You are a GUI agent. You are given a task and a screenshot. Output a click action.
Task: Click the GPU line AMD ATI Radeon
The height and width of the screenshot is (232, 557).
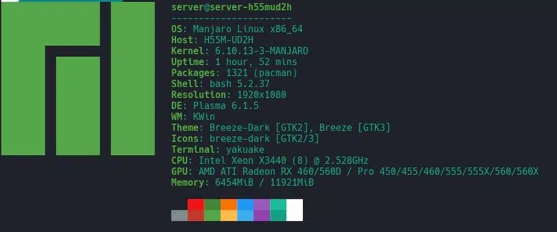(355, 172)
